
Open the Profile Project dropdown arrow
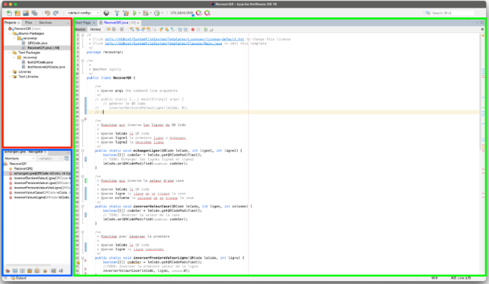162,13
